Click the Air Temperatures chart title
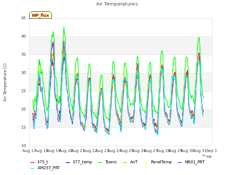Screen dimensions: 234x175 (x=117, y=4)
